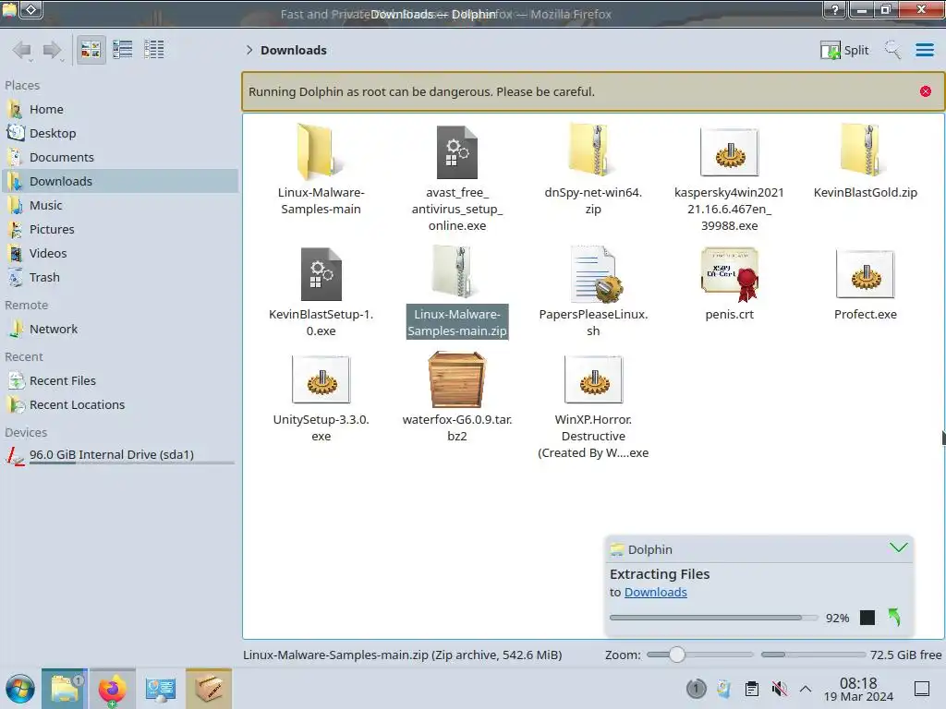Open Videos in Places panel
The height and width of the screenshot is (709, 946).
pyautogui.click(x=120, y=254)
